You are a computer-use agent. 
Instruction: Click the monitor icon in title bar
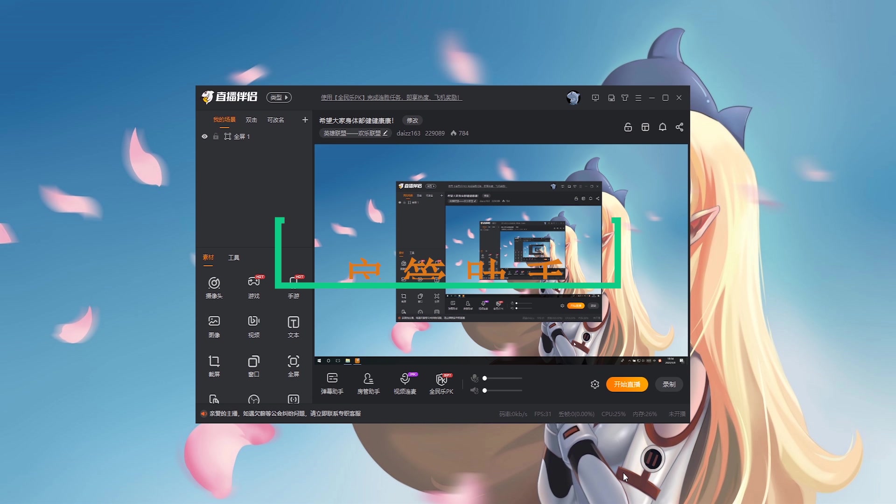tap(611, 98)
